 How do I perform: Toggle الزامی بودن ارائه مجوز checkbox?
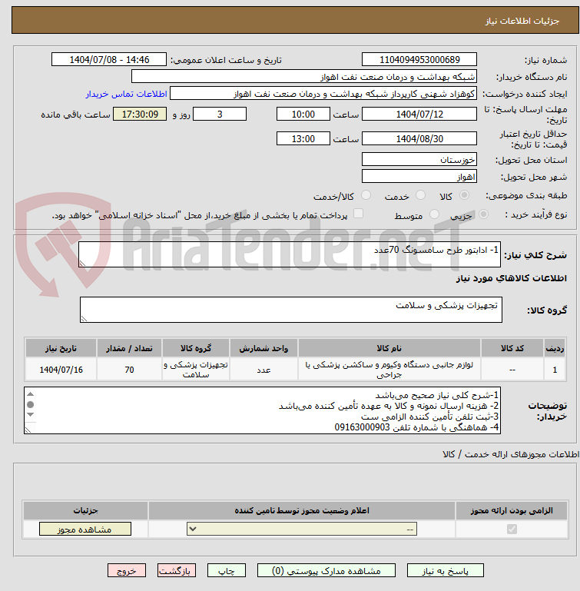click(x=512, y=530)
